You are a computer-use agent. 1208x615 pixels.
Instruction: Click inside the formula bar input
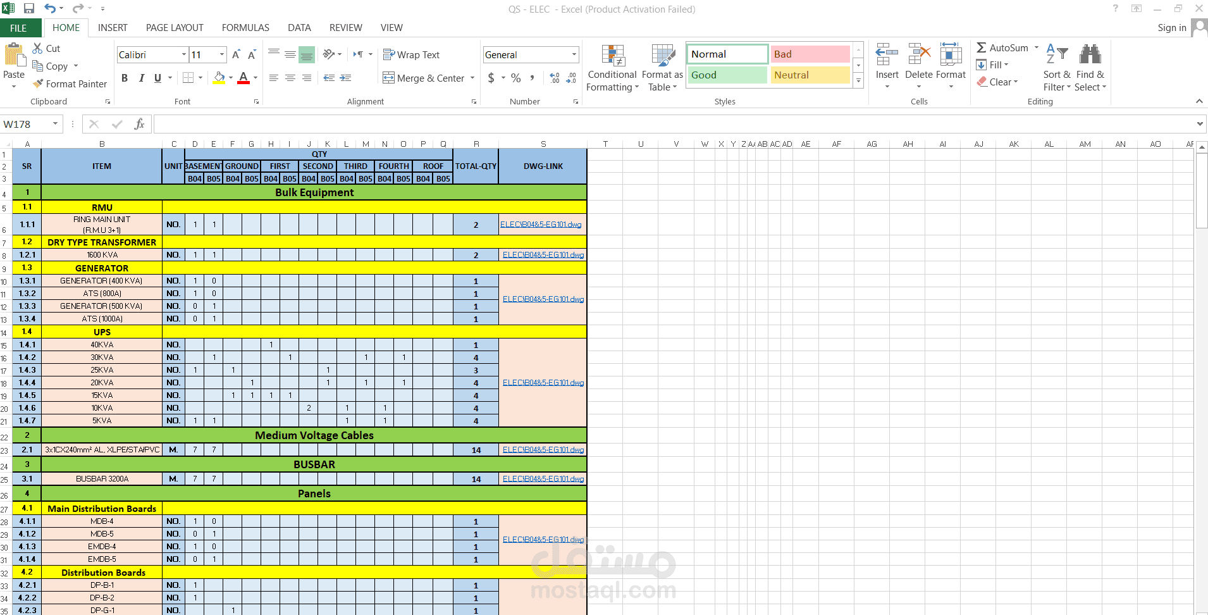tap(674, 124)
